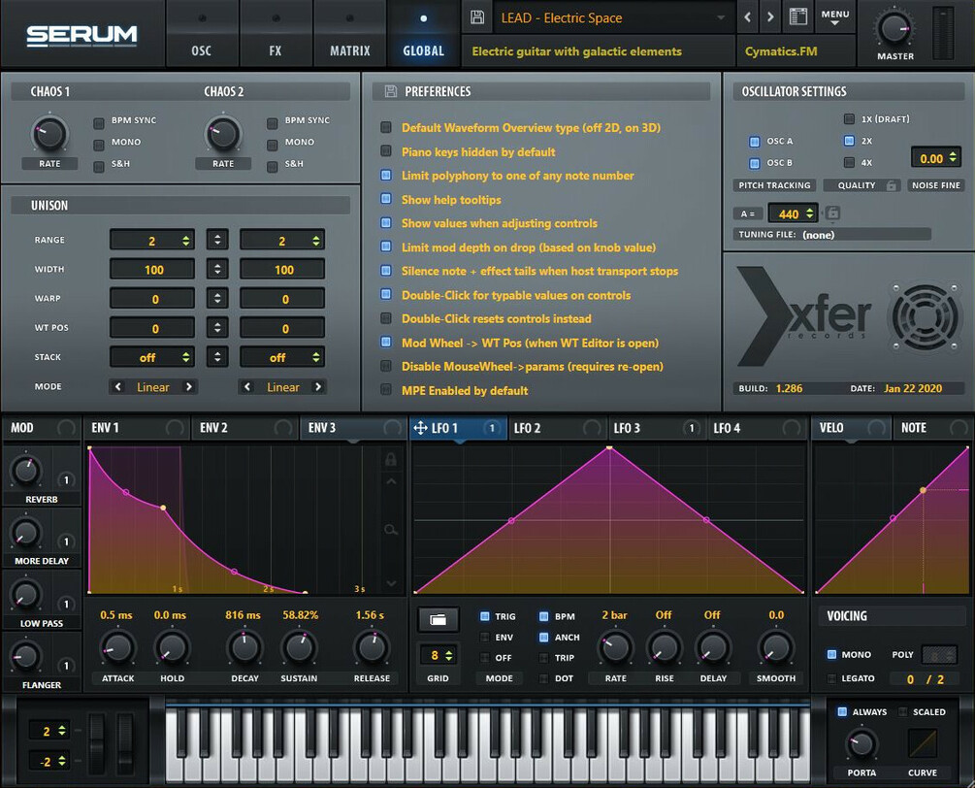Enable LEGATO voicing checkbox
Viewport: 975px width, 788px height.
(831, 678)
